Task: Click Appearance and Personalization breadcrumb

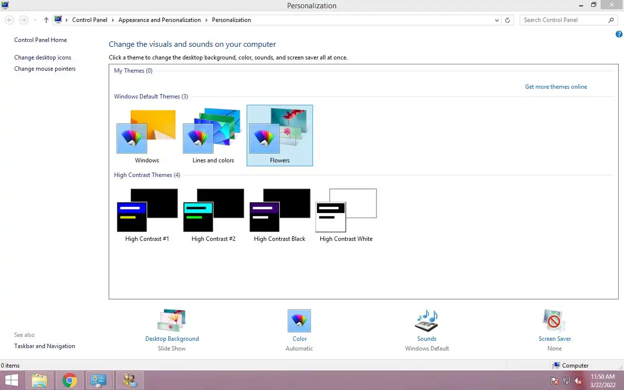Action: (x=159, y=20)
